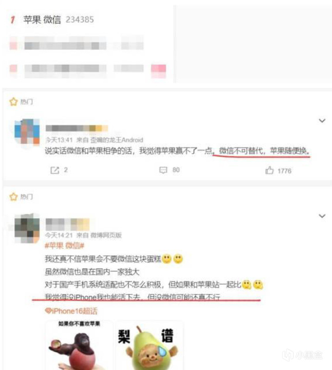This screenshot has height=370, width=332.
Task: Click the second post's blurred username
Action: tap(67, 224)
